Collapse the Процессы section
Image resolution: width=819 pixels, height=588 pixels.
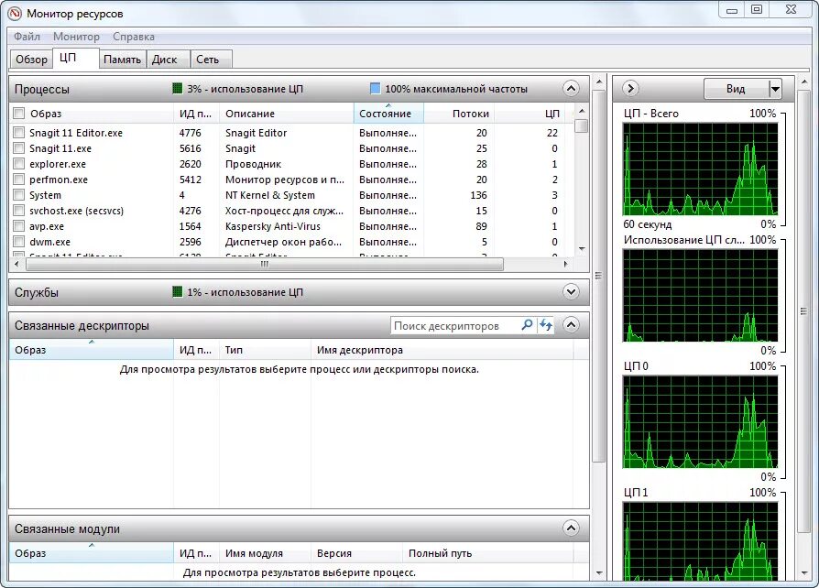[571, 88]
